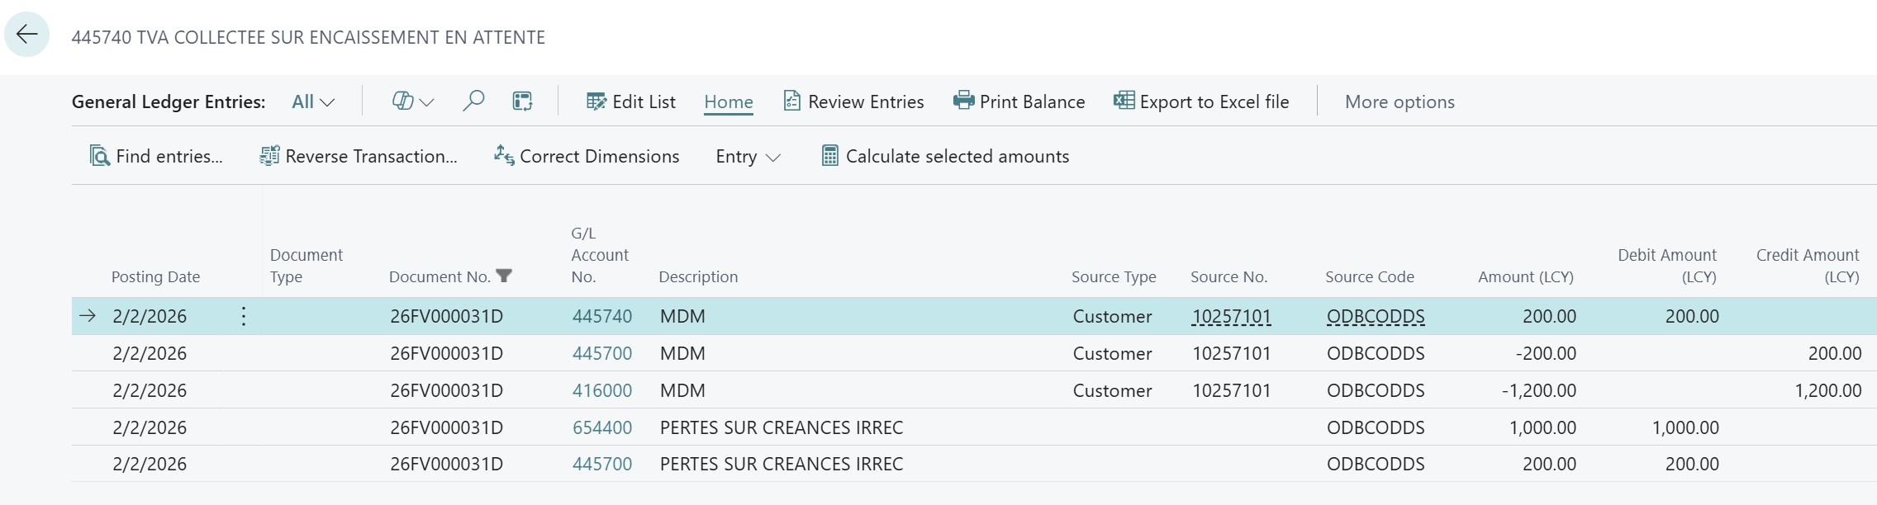The image size is (1877, 505).
Task: Go back using the arrow button
Action: 27,35
